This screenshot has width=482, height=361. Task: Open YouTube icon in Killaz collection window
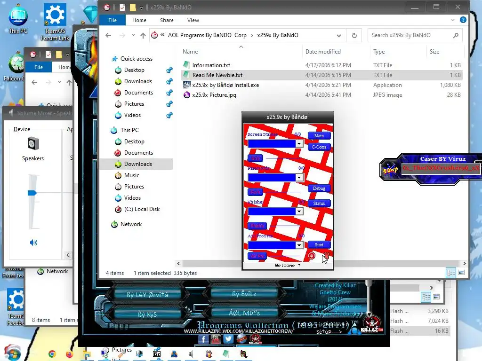pos(216,339)
